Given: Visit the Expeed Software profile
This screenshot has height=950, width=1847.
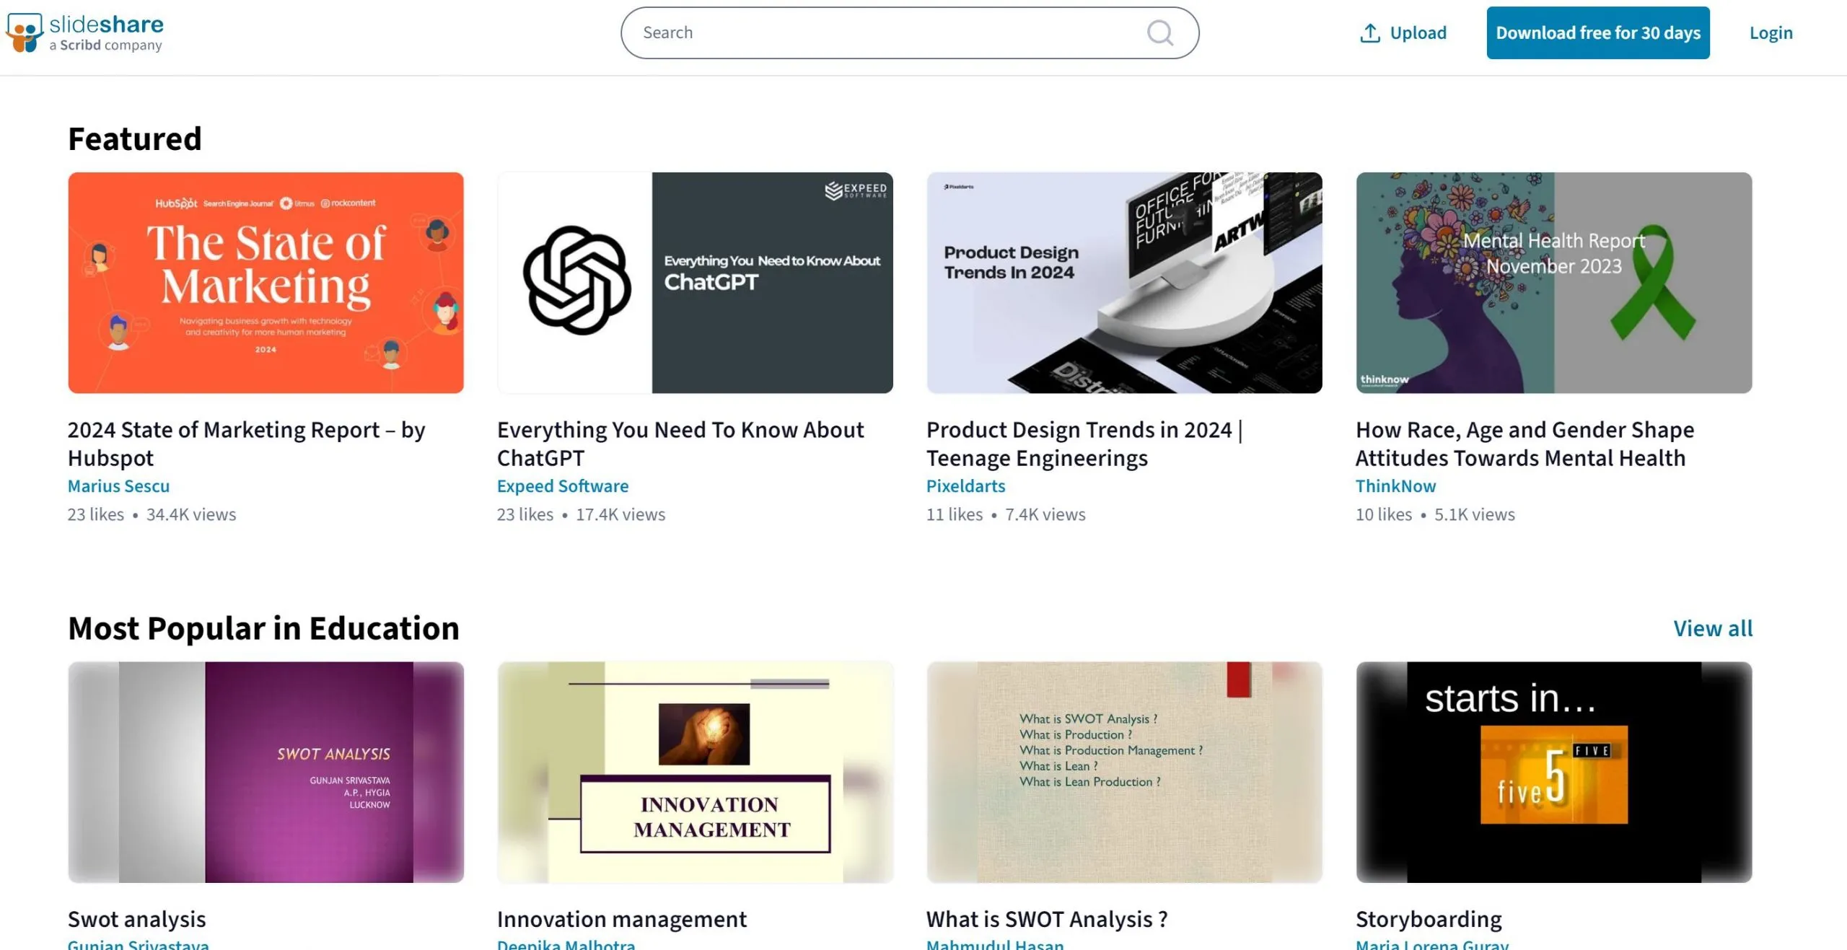Looking at the screenshot, I should tap(562, 485).
